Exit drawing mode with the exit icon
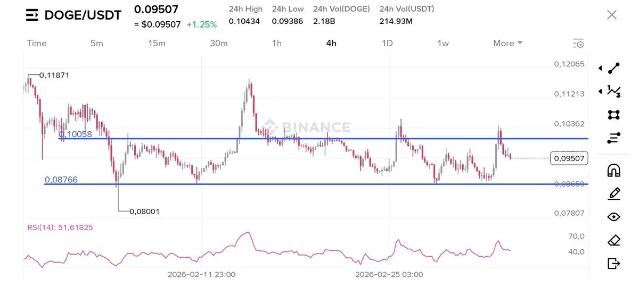Viewport: 639px width, 287px height. 614,263
